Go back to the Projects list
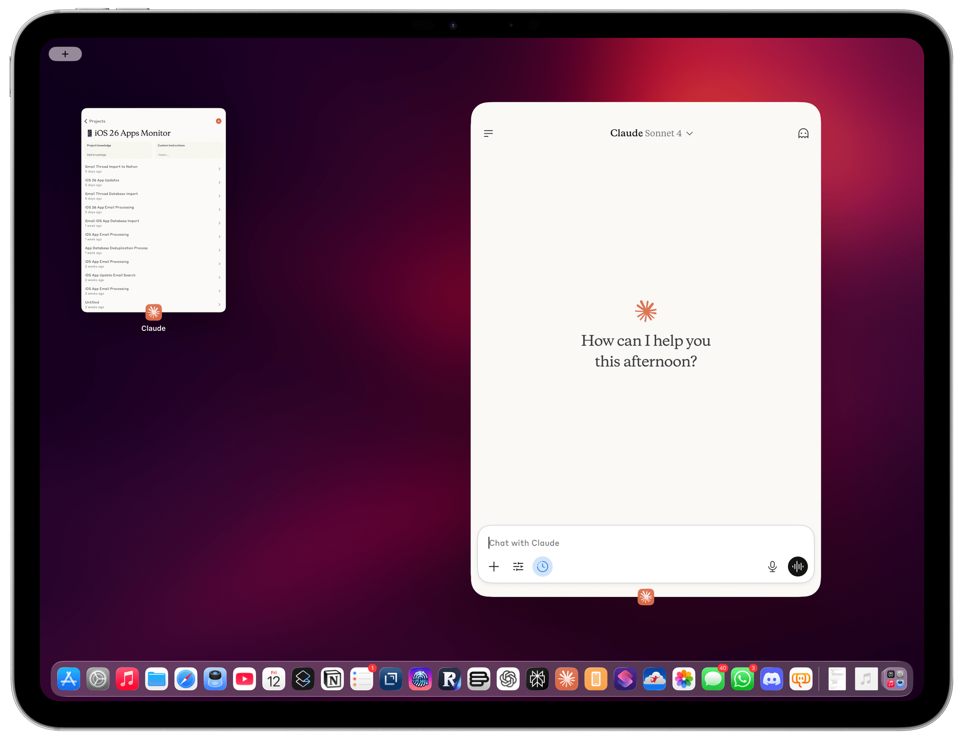Image resolution: width=964 pixels, height=739 pixels. [x=94, y=121]
